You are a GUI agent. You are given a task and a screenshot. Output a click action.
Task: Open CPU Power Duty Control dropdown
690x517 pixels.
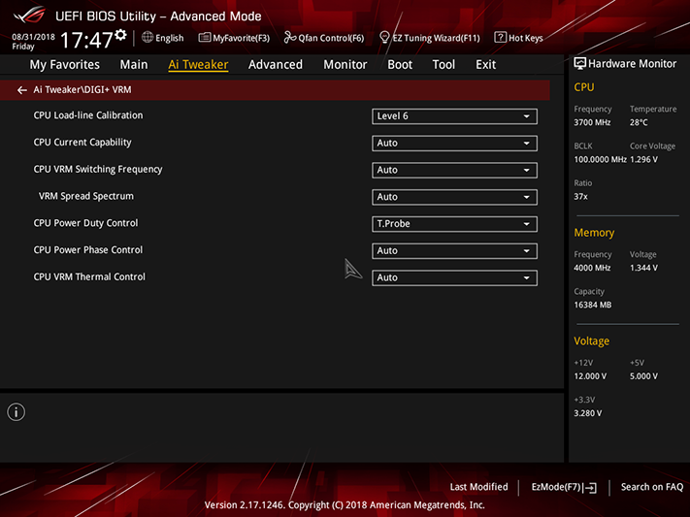pos(454,224)
